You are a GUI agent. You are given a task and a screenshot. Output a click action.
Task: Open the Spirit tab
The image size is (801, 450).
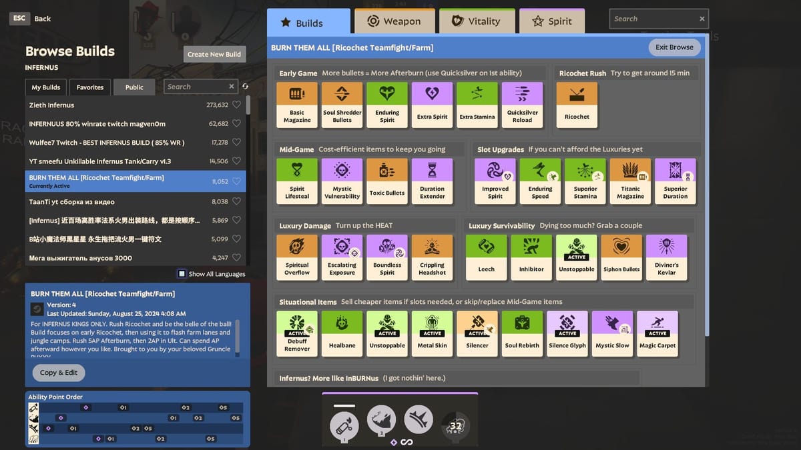(551, 21)
